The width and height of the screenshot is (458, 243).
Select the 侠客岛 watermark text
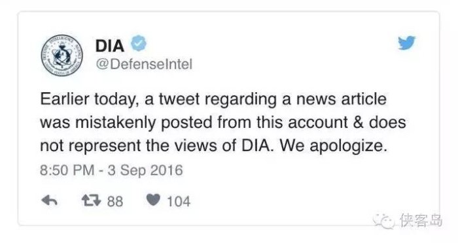tap(421, 220)
